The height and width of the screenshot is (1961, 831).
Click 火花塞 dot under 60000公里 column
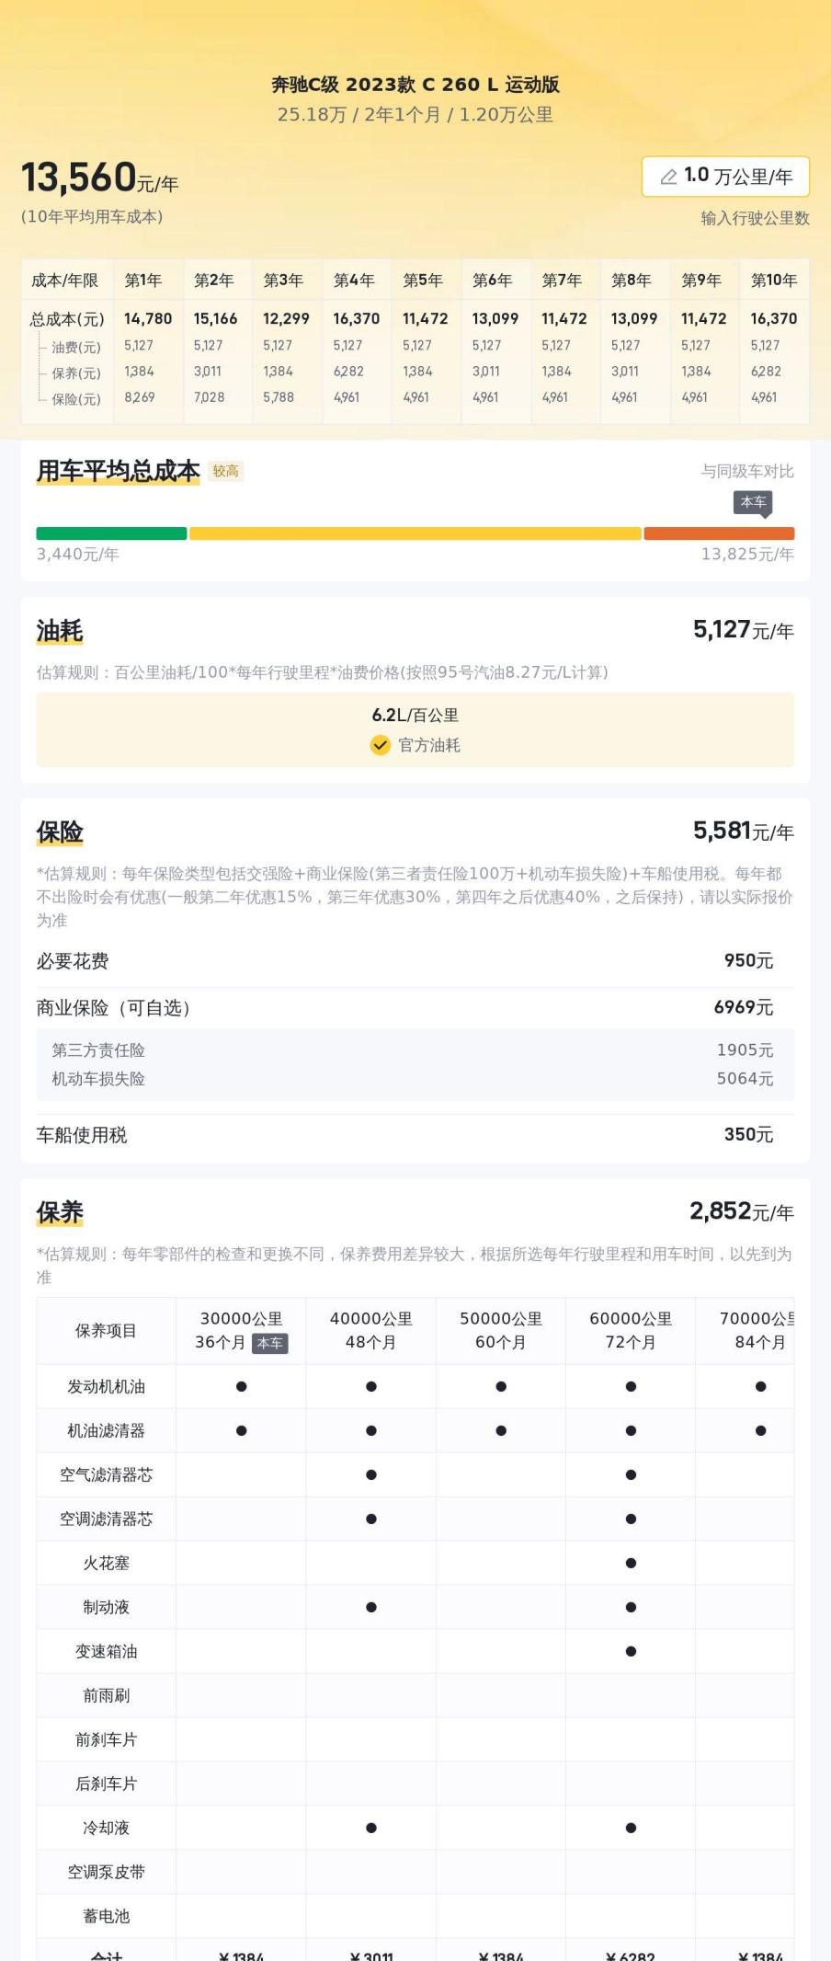[x=631, y=1563]
